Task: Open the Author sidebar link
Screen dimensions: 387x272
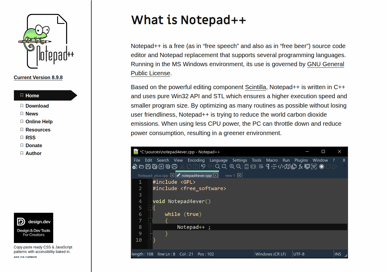Action: click(33, 153)
